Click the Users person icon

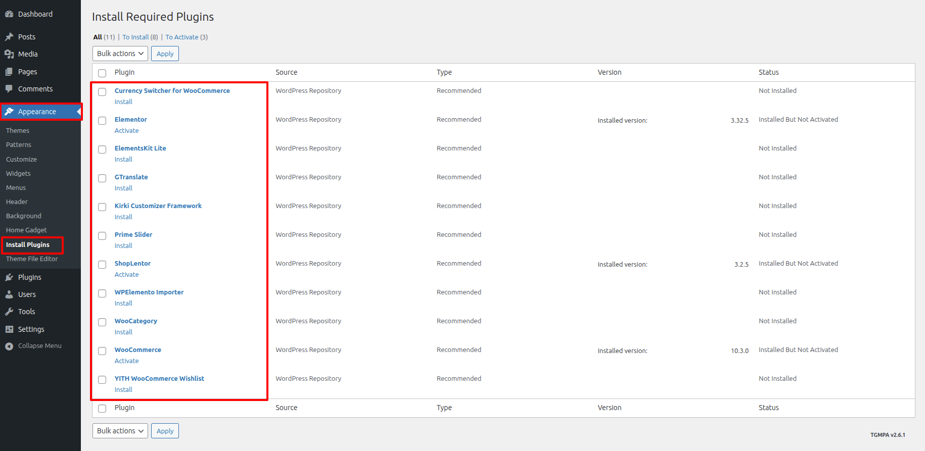[9, 294]
